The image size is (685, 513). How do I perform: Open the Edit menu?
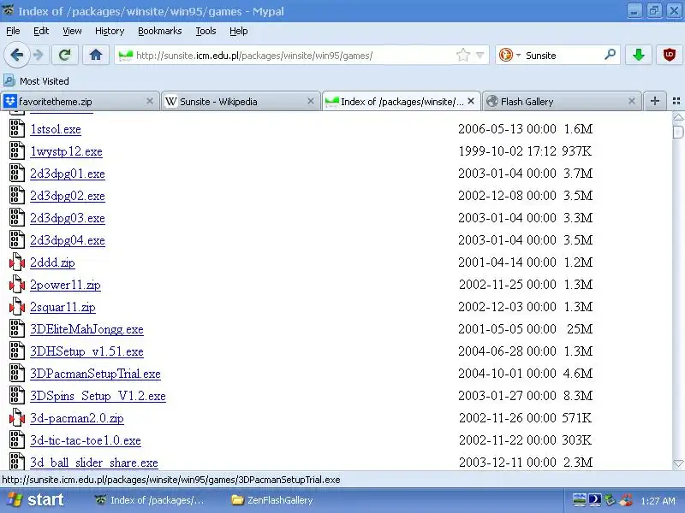coord(41,31)
